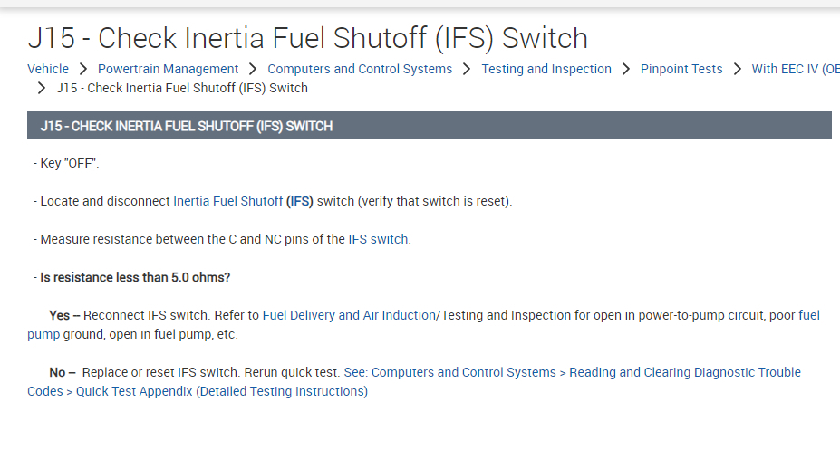Open the Inertia Fuel Shutoff link in step two
The image size is (840, 450).
coord(227,201)
